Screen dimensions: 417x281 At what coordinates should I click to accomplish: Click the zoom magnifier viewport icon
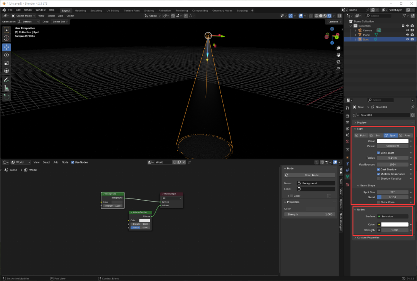(x=338, y=48)
